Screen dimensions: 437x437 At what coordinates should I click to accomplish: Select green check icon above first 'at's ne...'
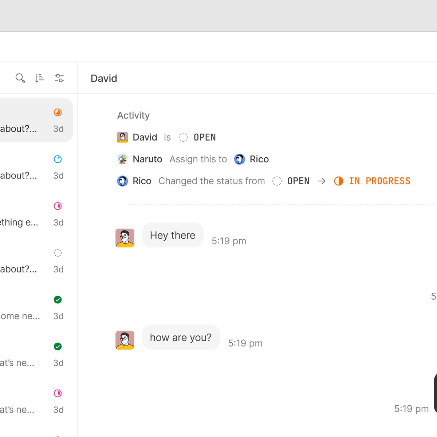pos(58,346)
